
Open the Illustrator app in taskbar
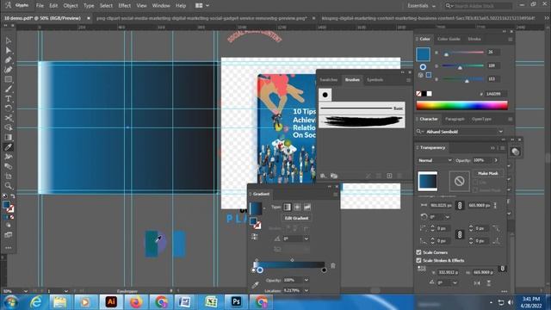click(111, 302)
